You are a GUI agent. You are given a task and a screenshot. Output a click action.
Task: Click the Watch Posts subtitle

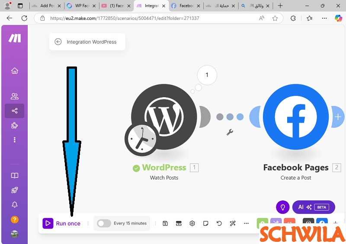coord(164,177)
